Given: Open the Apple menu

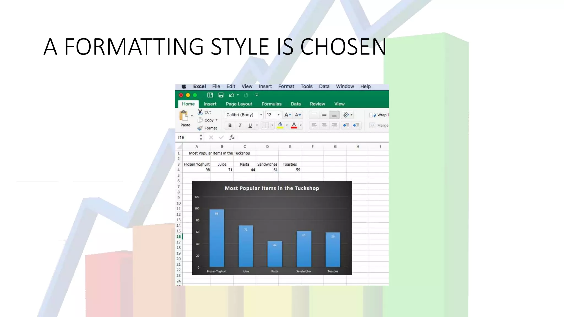Looking at the screenshot, I should 184,86.
